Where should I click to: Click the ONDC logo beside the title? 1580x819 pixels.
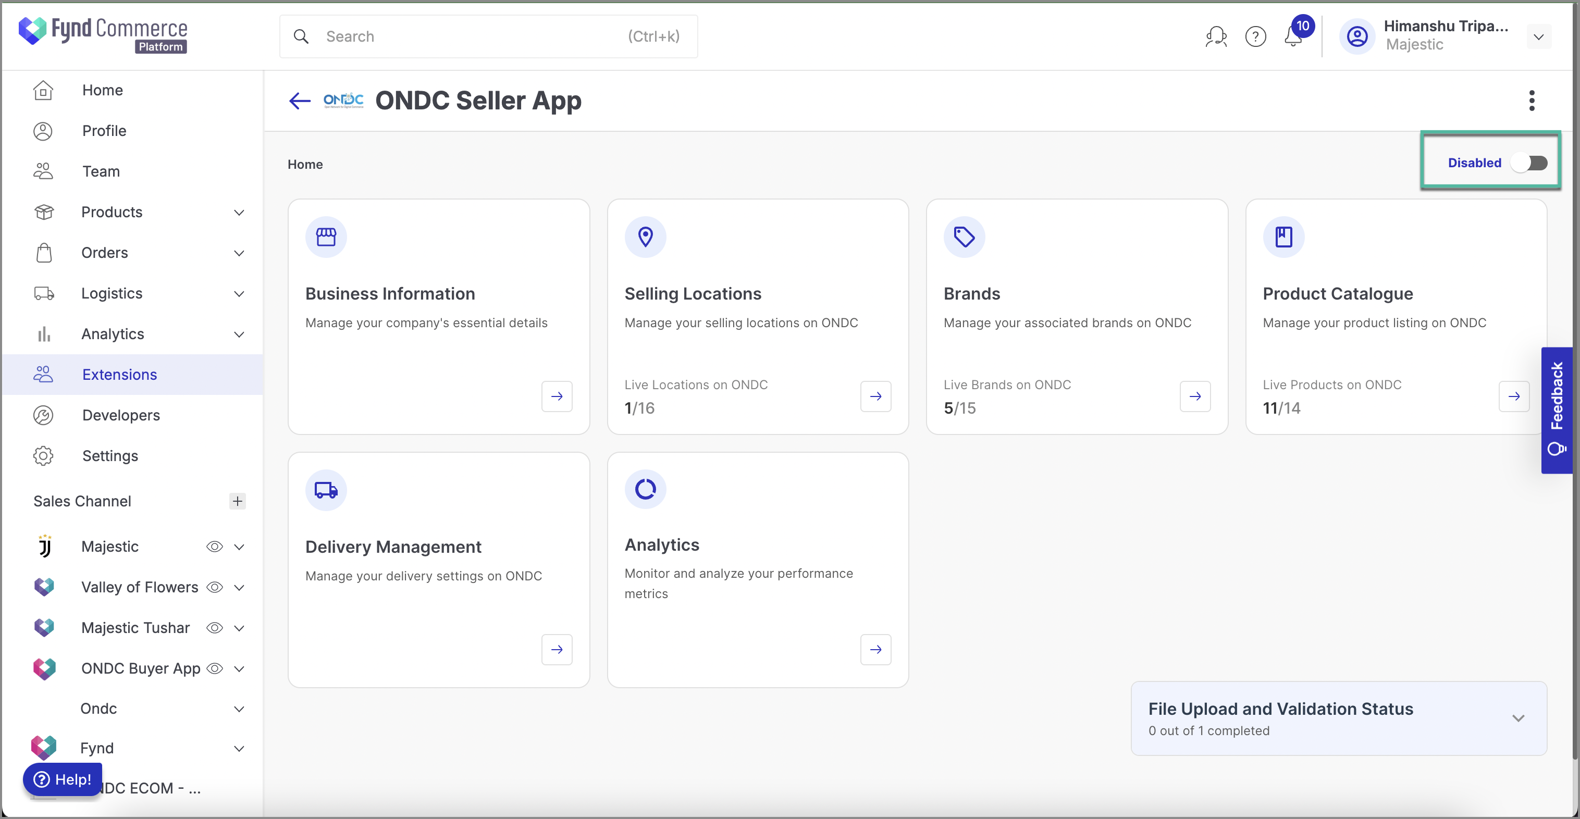343,100
